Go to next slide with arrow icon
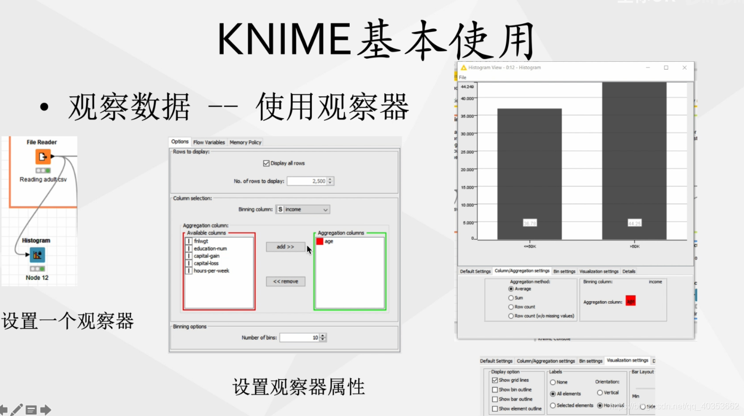744x416 pixels. [x=46, y=410]
